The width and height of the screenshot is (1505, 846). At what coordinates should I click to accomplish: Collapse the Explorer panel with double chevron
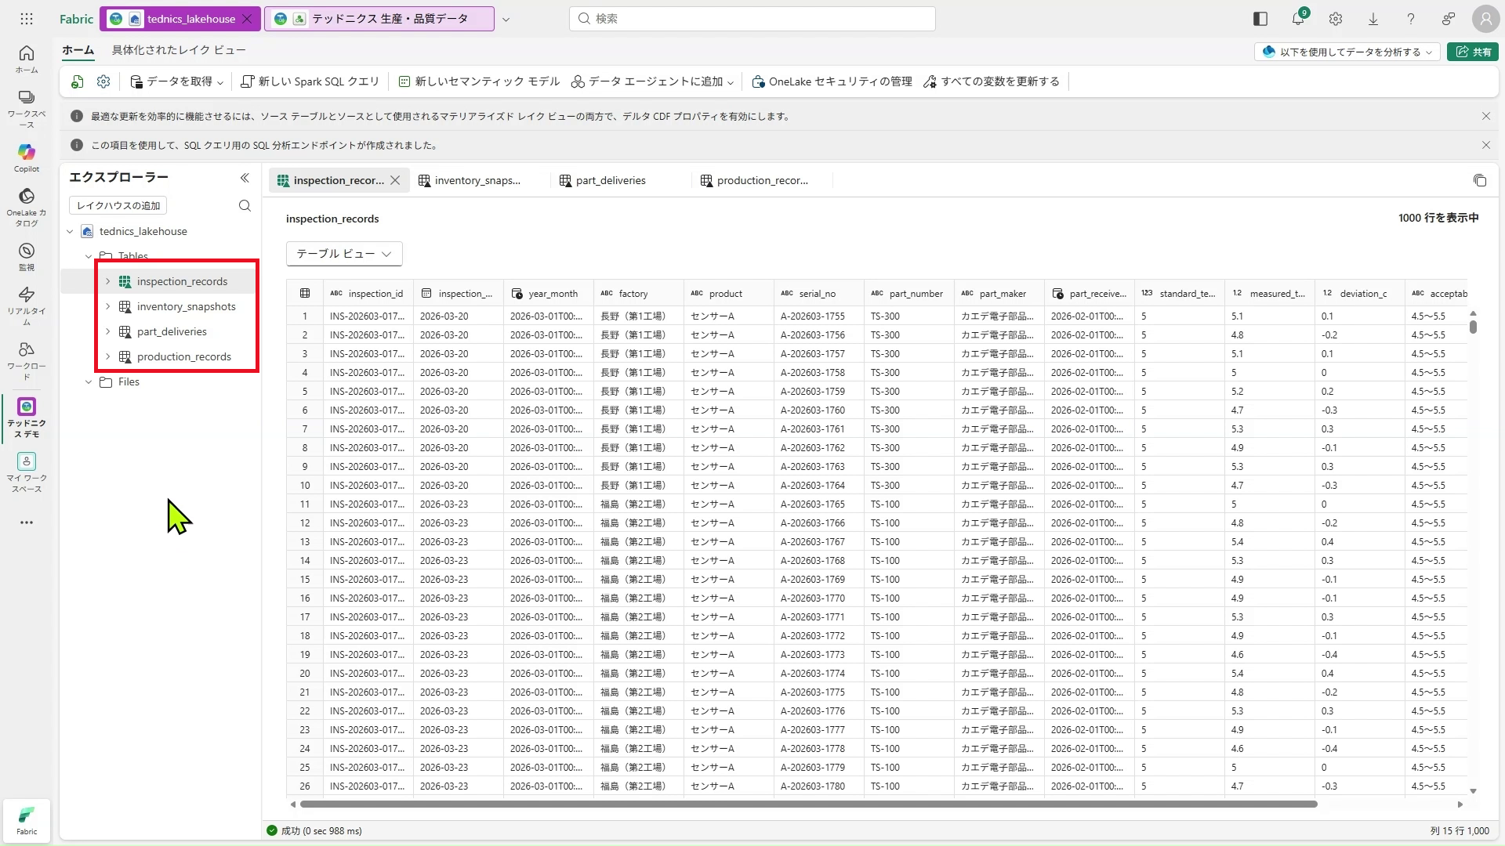coord(245,178)
